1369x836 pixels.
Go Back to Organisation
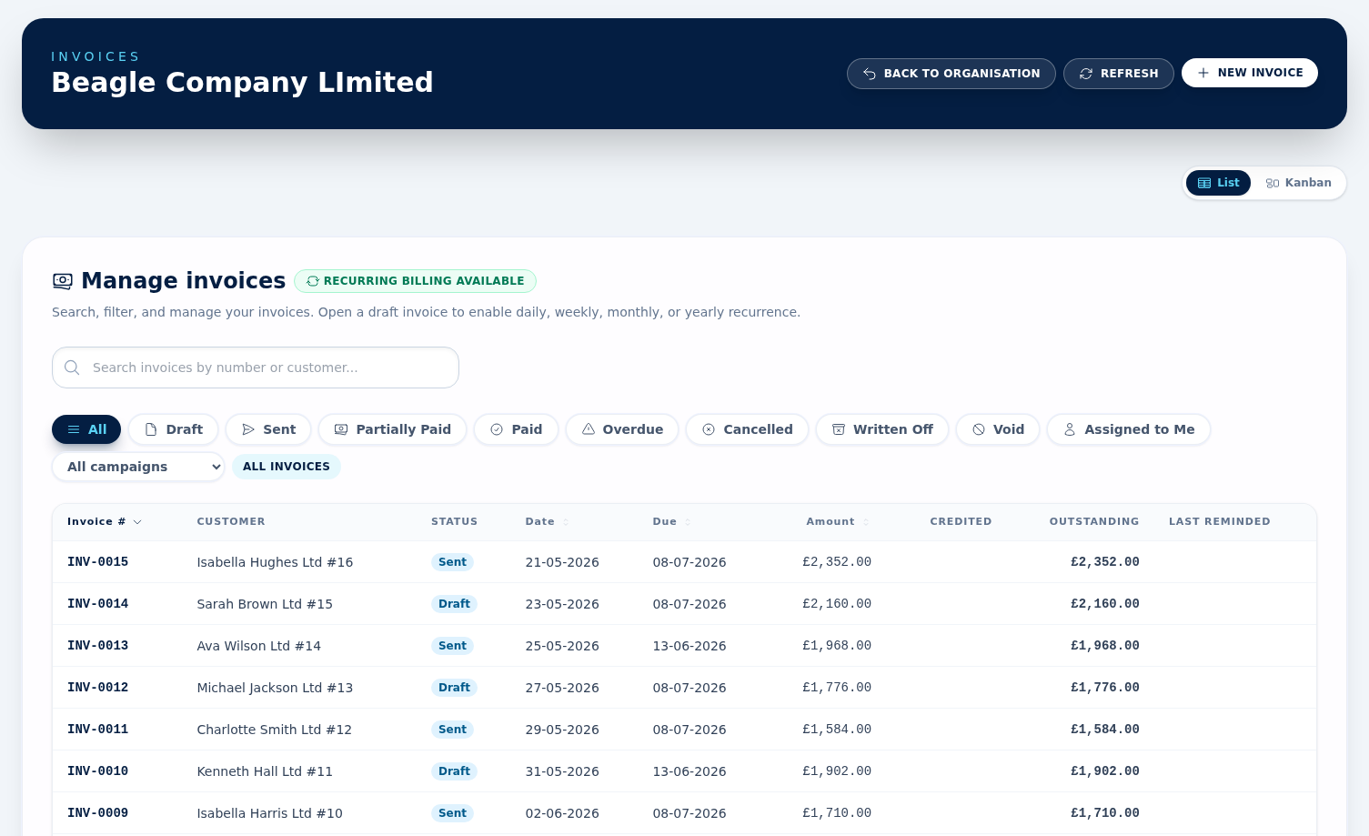[951, 74]
